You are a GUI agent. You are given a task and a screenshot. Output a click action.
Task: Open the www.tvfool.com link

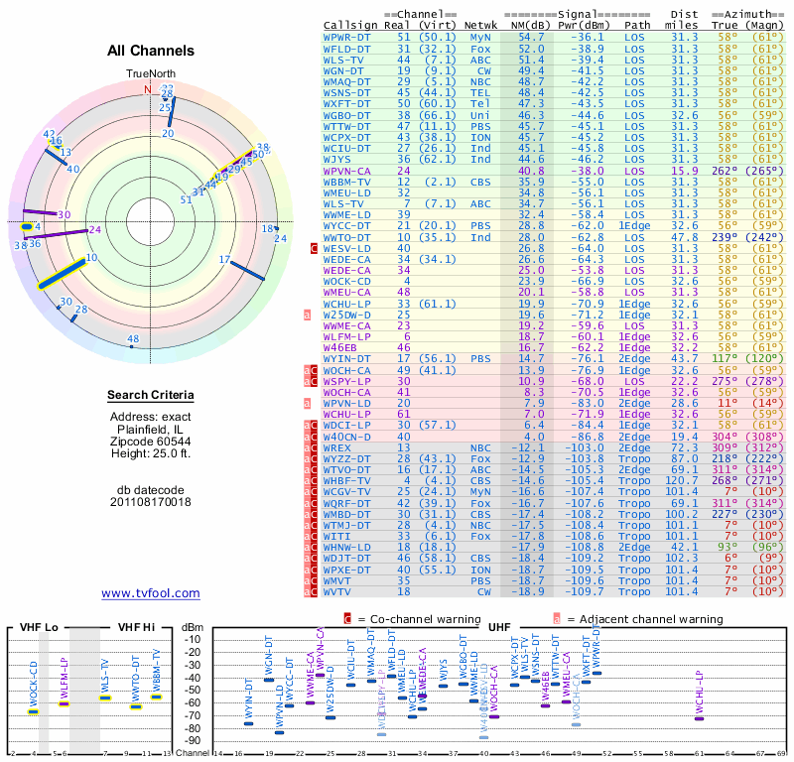click(x=151, y=593)
